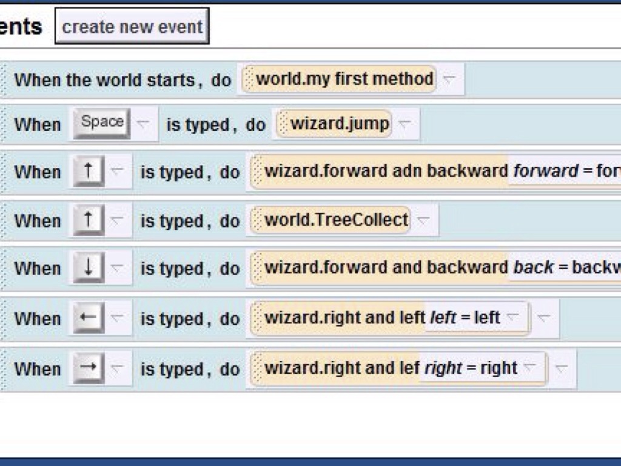Click the Space key icon
The image size is (621, 466).
[102, 123]
